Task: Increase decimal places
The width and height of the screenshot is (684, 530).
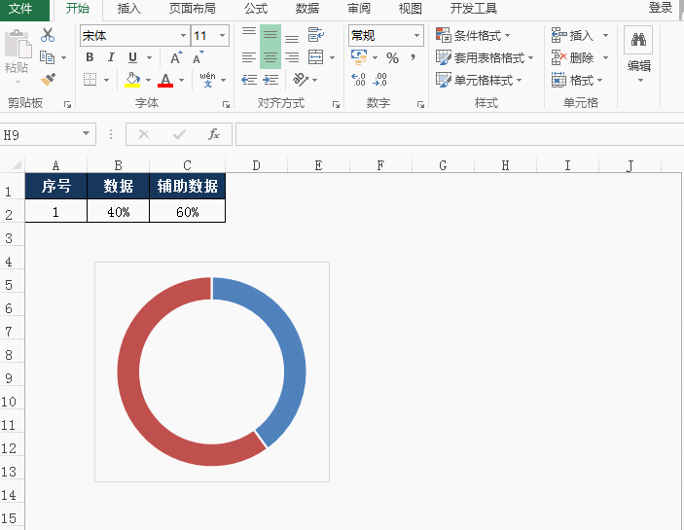Action: pyautogui.click(x=359, y=80)
